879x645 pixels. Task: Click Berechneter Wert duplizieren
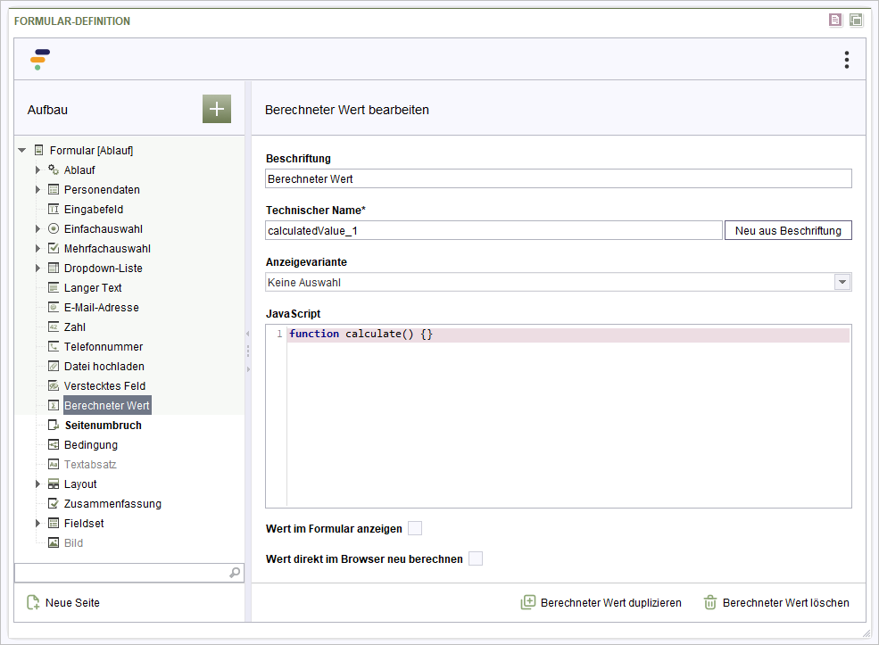[x=601, y=602]
